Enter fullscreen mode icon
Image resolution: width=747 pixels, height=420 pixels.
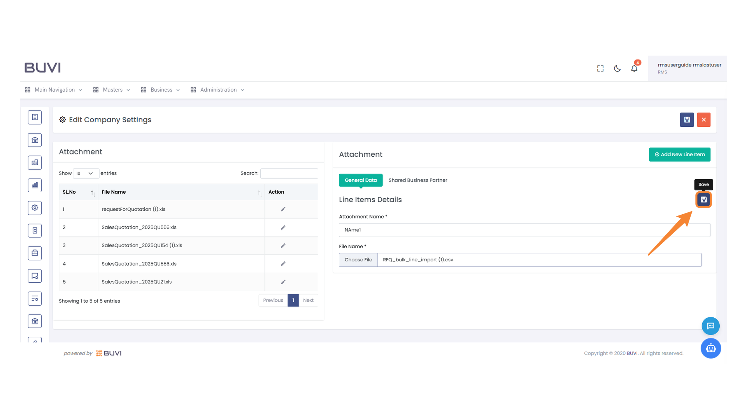[x=600, y=68]
